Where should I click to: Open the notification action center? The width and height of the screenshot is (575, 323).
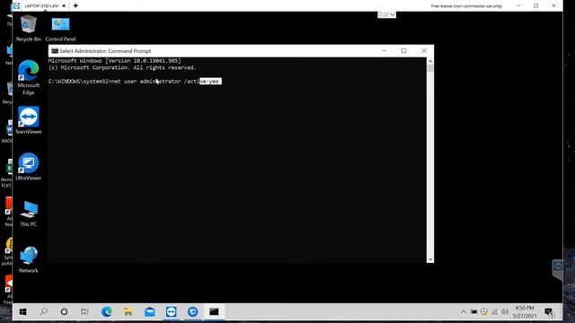549,312
